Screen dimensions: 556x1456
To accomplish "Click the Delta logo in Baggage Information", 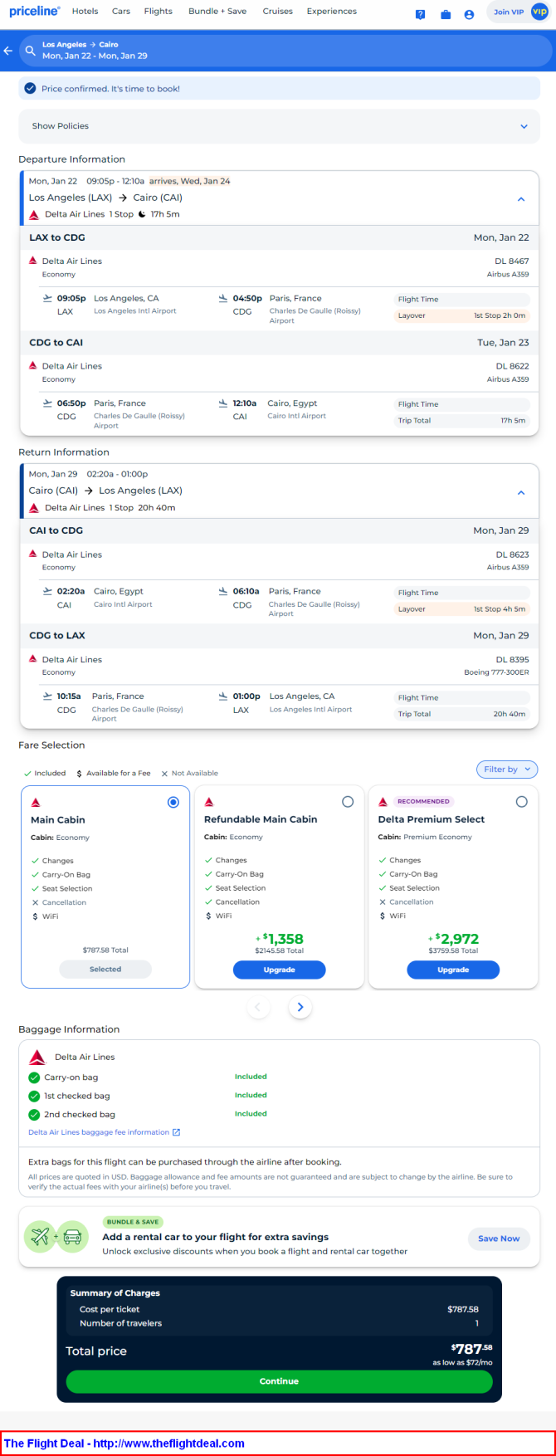I will click(37, 1058).
